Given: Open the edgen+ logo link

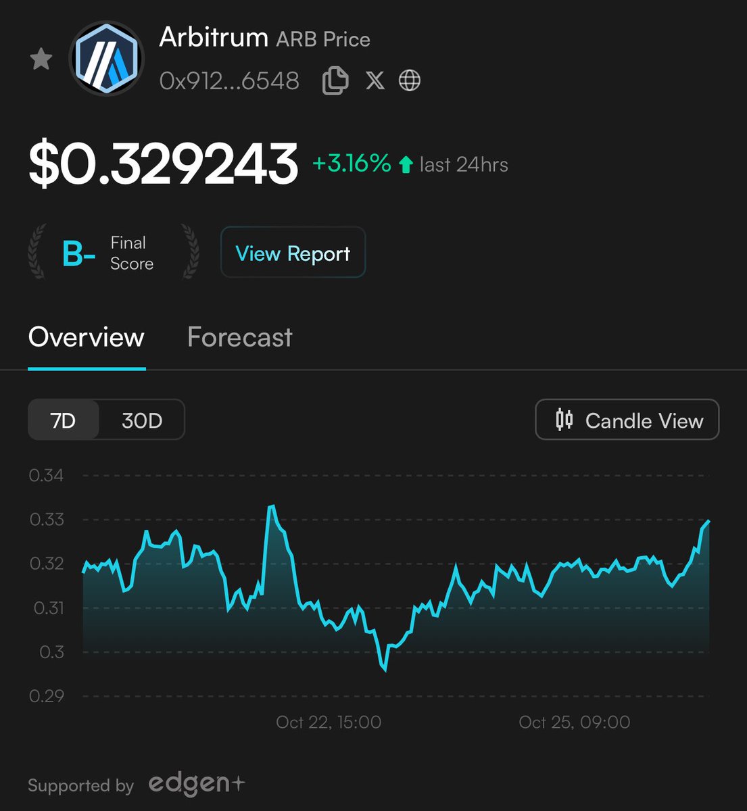Looking at the screenshot, I should 197,784.
